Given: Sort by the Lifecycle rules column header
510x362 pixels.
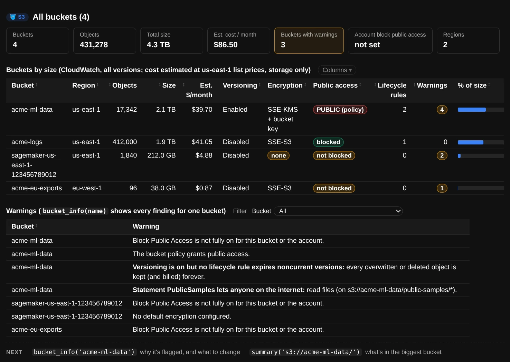Looking at the screenshot, I should pos(390,90).
